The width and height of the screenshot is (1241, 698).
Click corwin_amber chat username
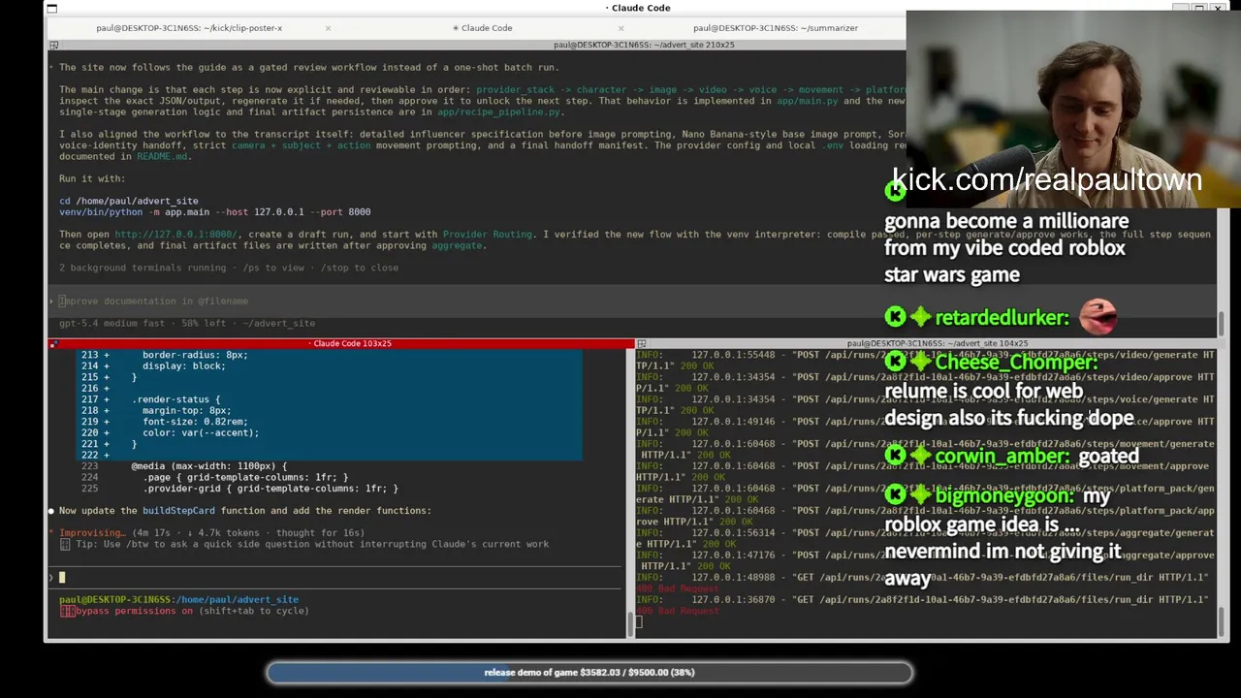1002,456
